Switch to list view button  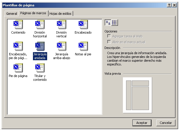115,23
